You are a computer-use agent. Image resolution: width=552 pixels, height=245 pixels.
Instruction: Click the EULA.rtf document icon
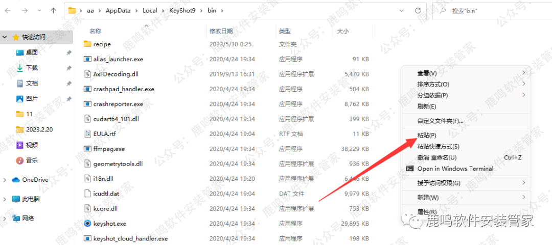tap(87, 134)
